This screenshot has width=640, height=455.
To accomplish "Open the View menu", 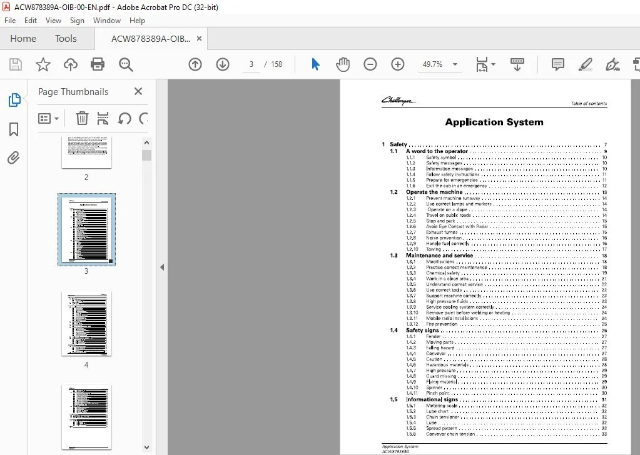I will pos(53,21).
